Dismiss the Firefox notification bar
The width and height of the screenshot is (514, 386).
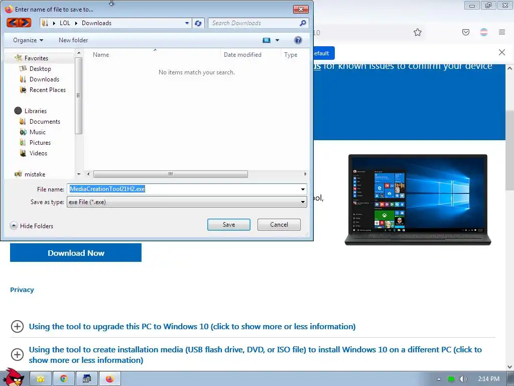click(x=501, y=52)
